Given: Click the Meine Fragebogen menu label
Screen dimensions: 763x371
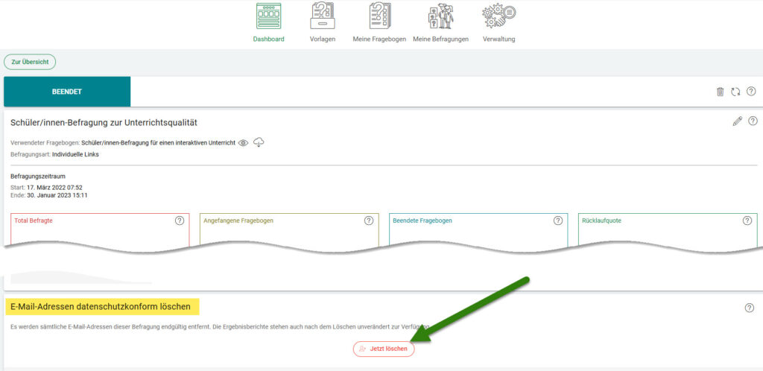Looking at the screenshot, I should pos(379,39).
